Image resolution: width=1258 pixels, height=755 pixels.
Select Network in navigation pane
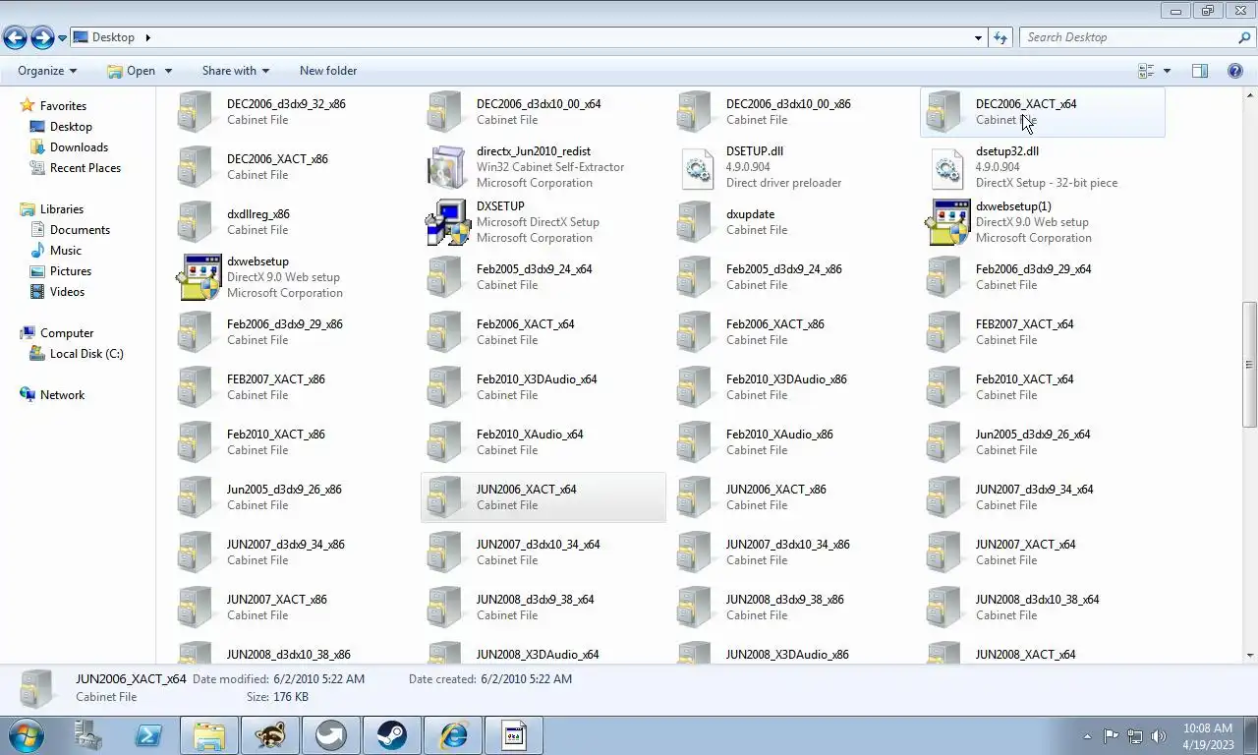pyautogui.click(x=62, y=395)
